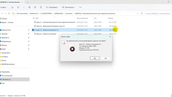The width and height of the screenshot is (172, 97).
Task: Click pin icon next to Загрузки
Action: point(28,34)
